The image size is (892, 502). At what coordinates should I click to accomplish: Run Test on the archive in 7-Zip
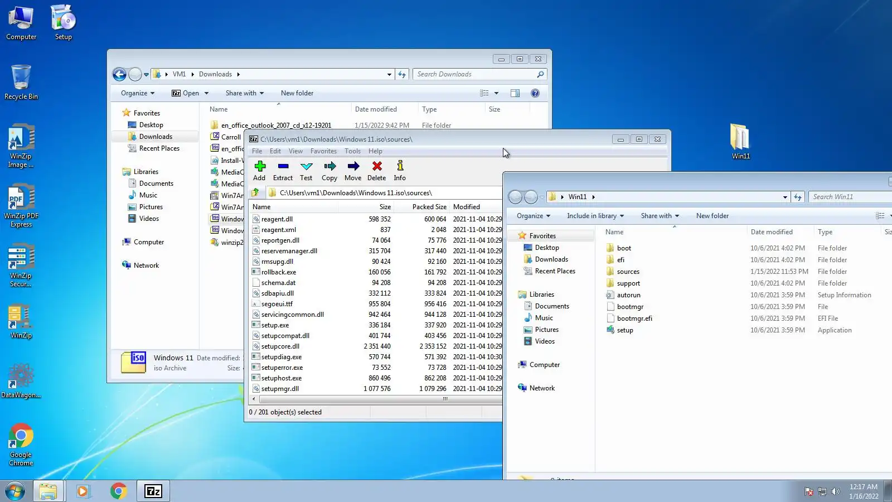(306, 171)
